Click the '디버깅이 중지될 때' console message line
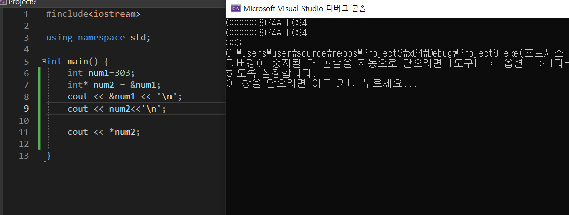 [x=397, y=63]
